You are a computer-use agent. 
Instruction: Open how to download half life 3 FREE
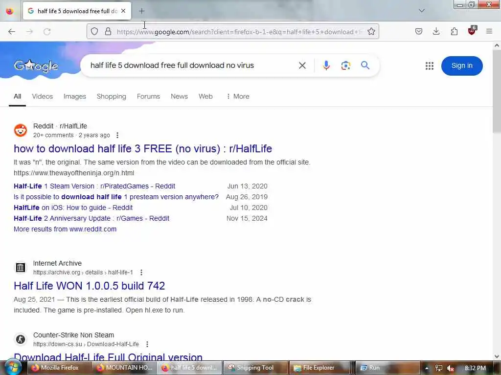[143, 148]
